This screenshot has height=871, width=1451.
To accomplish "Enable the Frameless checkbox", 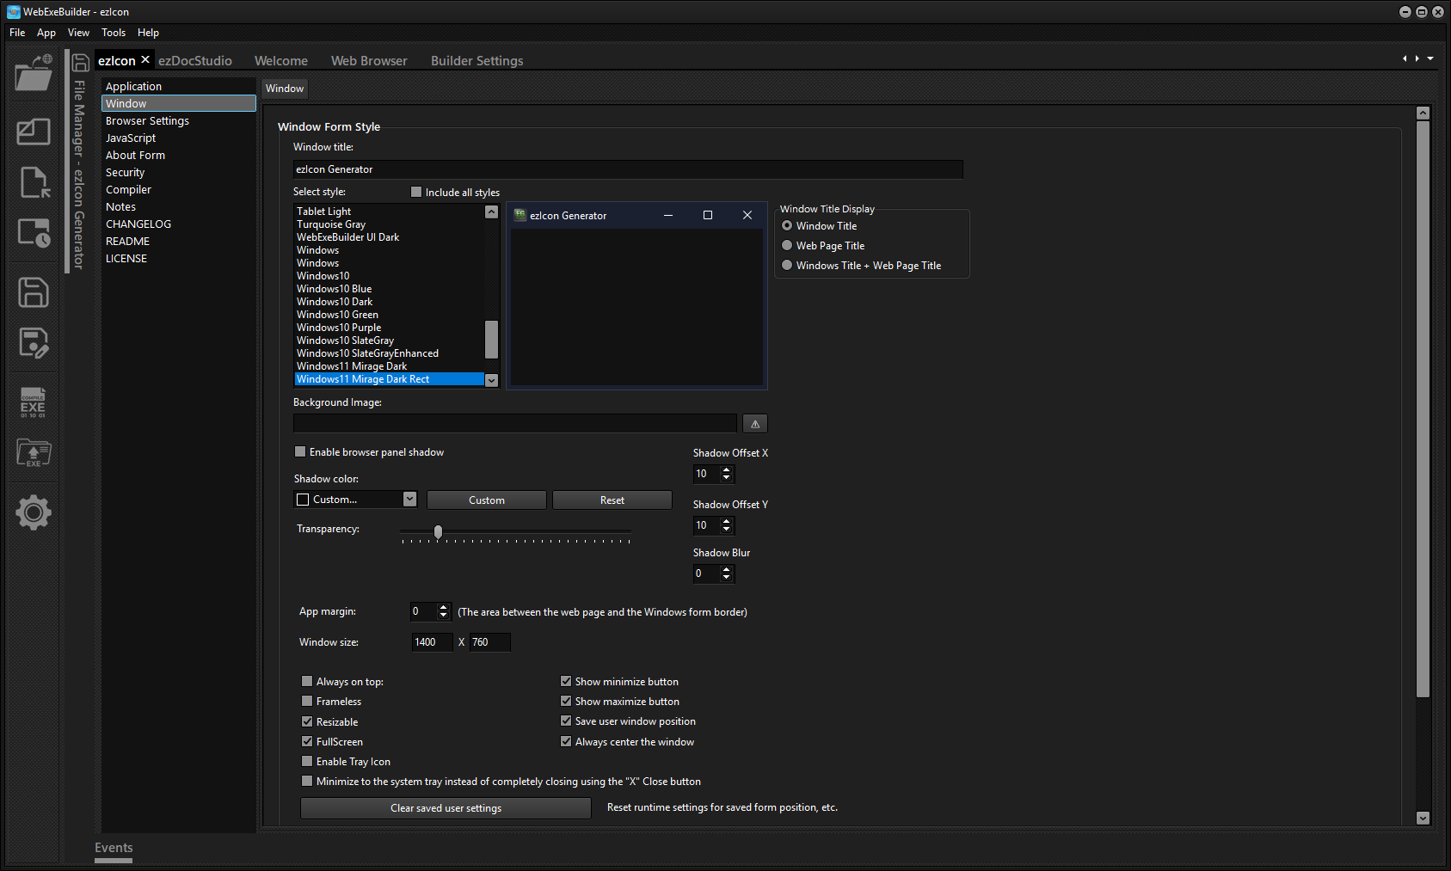I will (307, 702).
